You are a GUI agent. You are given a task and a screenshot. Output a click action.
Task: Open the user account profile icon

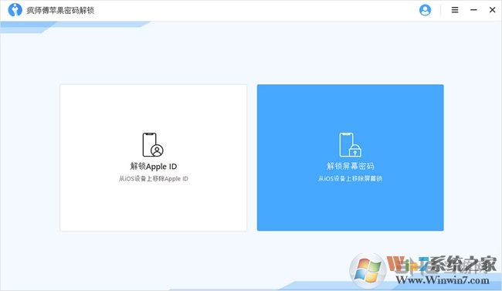425,10
